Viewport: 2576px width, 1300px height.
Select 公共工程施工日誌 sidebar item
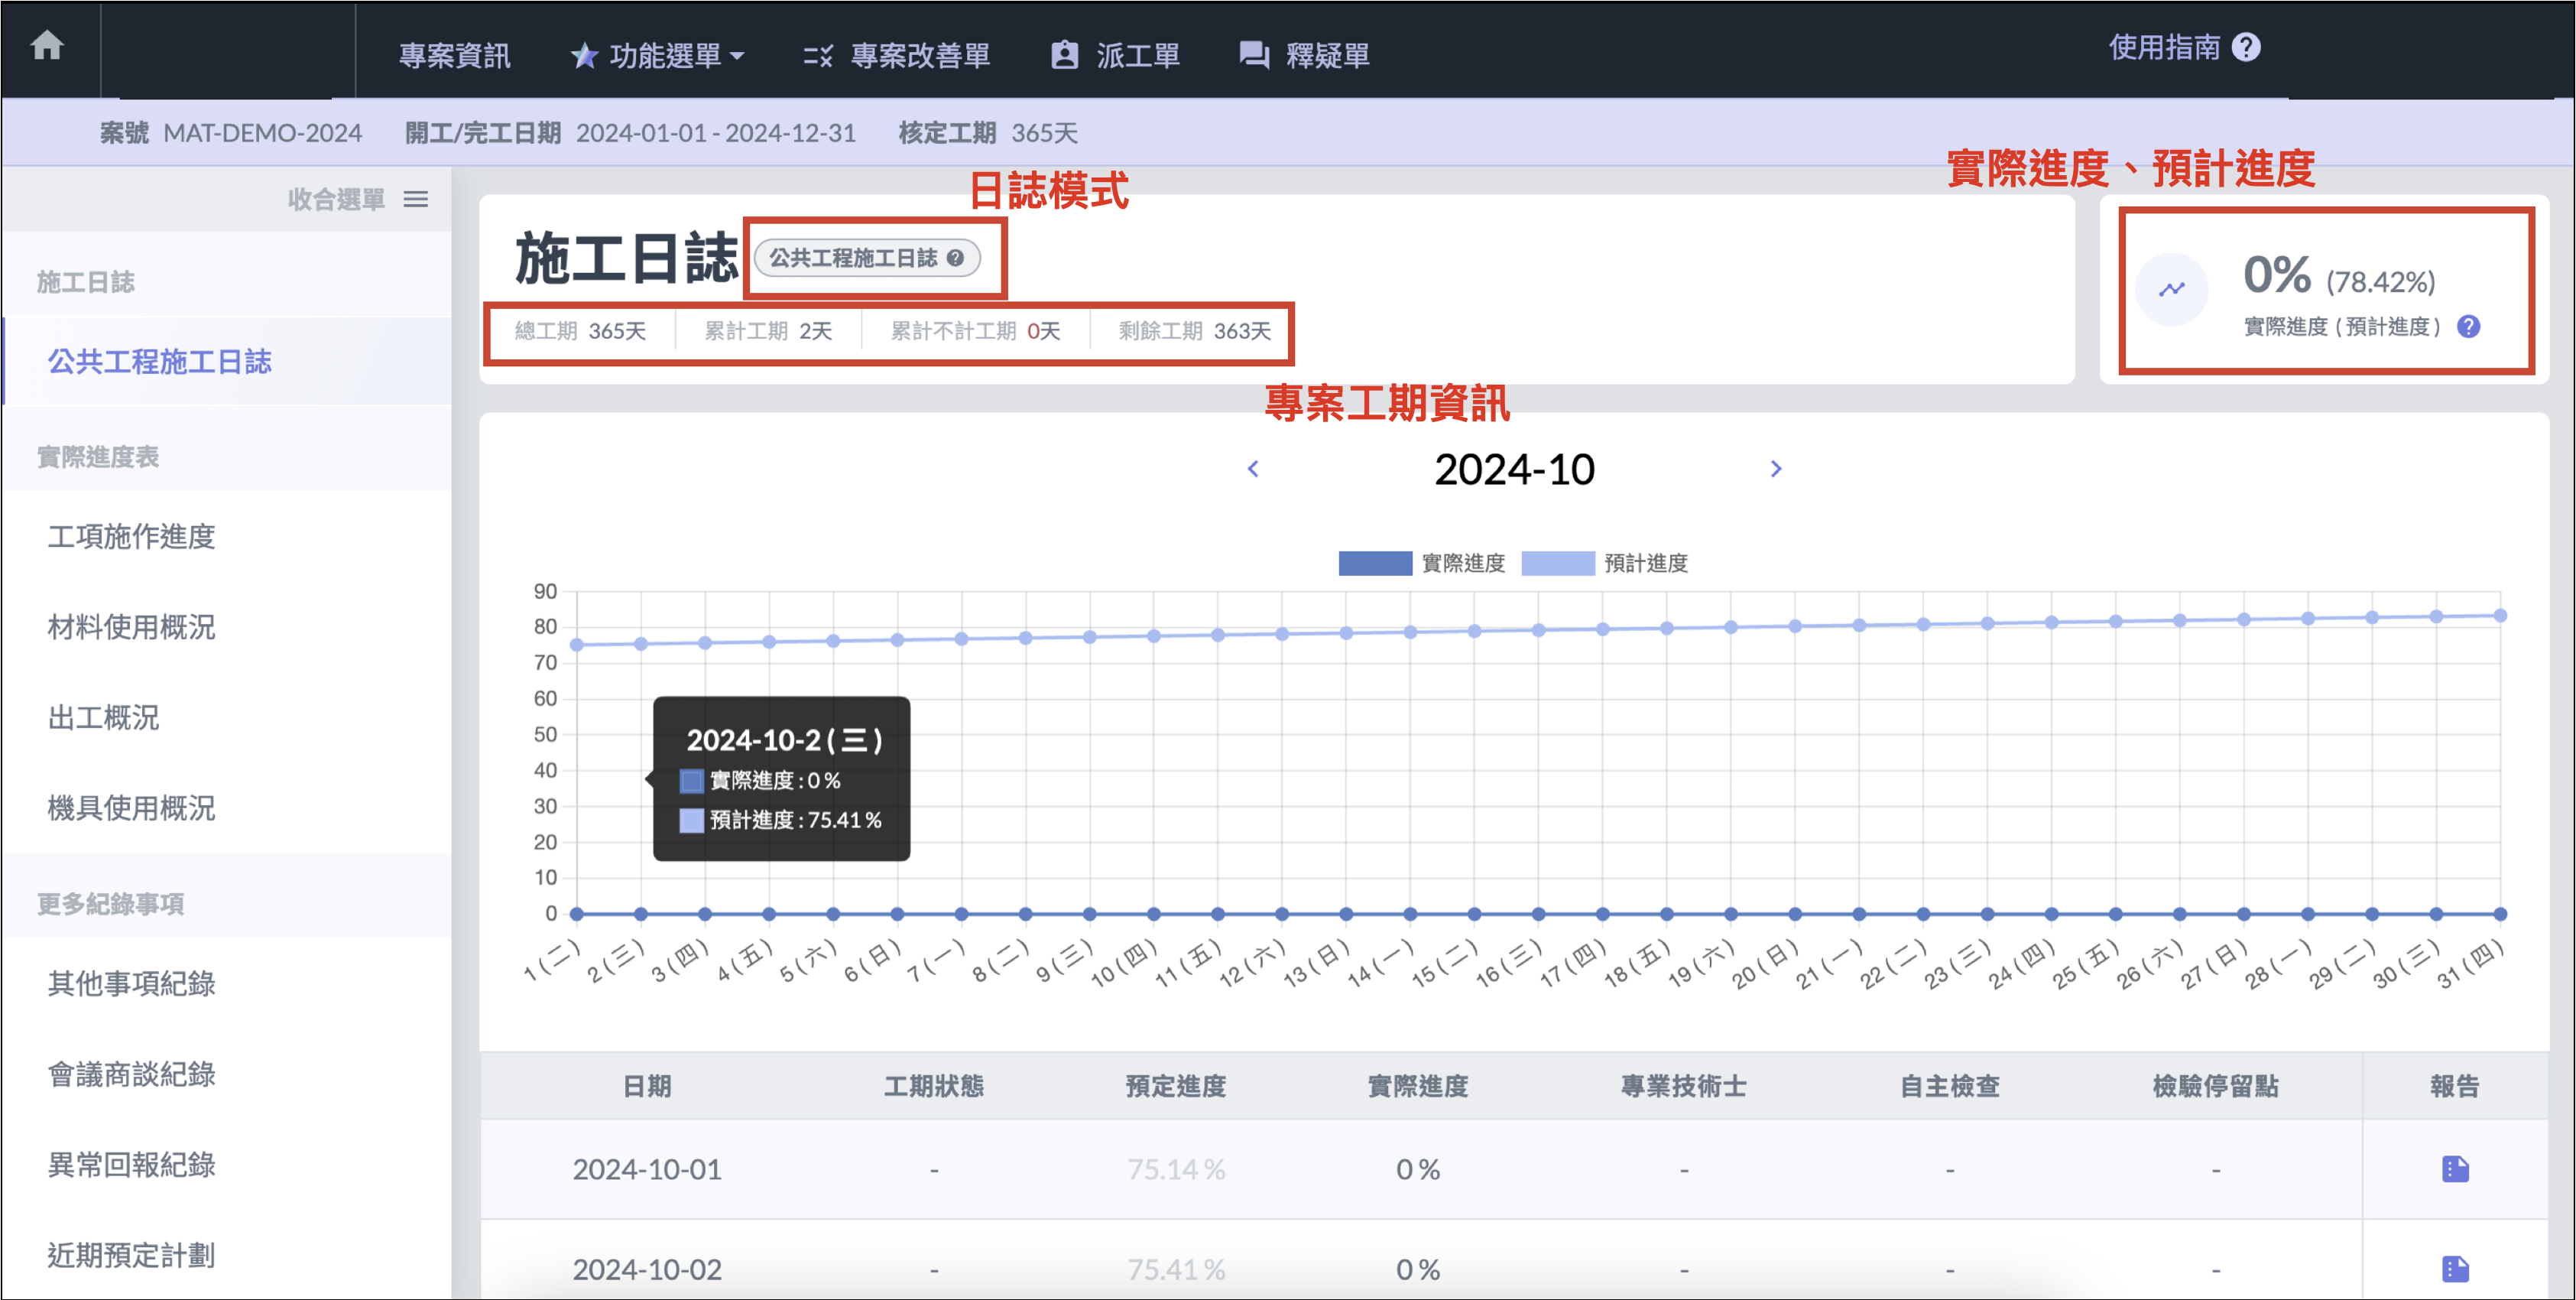tap(160, 362)
